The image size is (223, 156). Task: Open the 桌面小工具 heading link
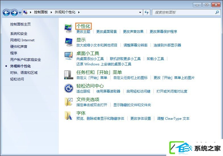pyautogui.click(x=88, y=54)
